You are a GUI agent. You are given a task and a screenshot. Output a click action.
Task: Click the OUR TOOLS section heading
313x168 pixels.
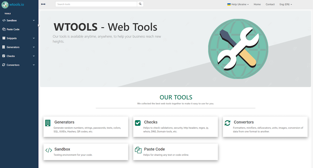tap(176, 97)
